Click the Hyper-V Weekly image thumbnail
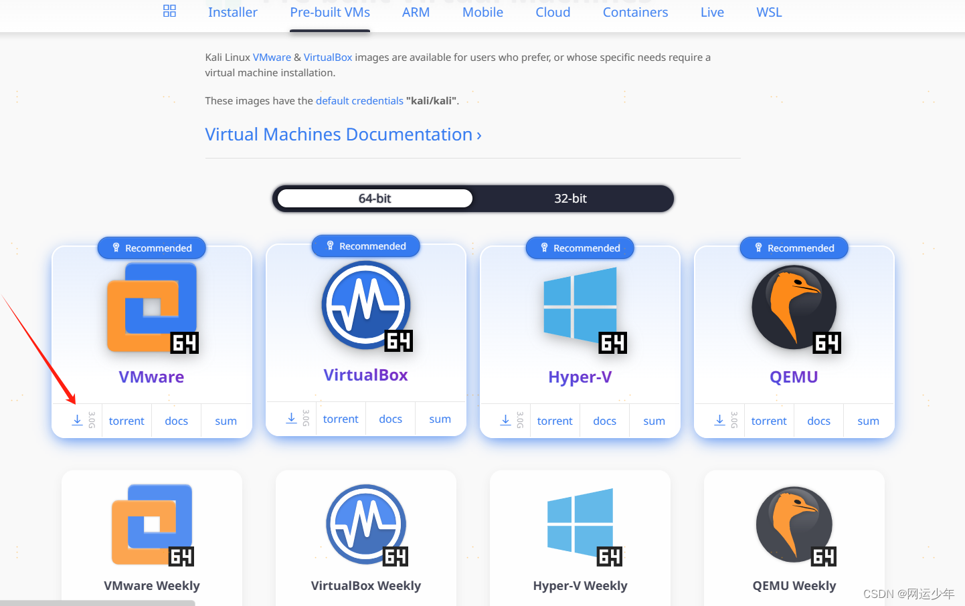 pyautogui.click(x=580, y=525)
